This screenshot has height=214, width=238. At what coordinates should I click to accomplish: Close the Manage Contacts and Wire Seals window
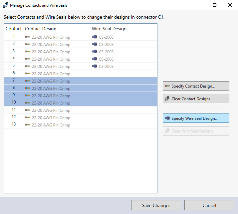point(230,5)
